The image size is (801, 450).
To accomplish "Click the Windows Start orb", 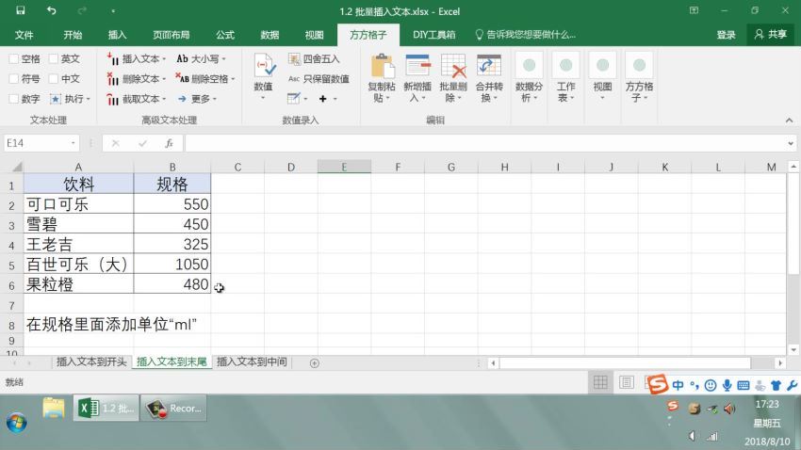I will coord(16,423).
